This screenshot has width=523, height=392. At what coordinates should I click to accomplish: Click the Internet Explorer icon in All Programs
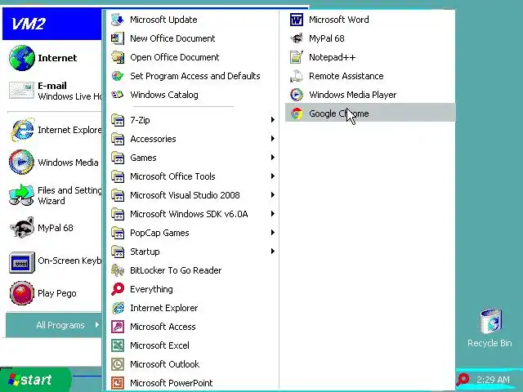tap(118, 308)
